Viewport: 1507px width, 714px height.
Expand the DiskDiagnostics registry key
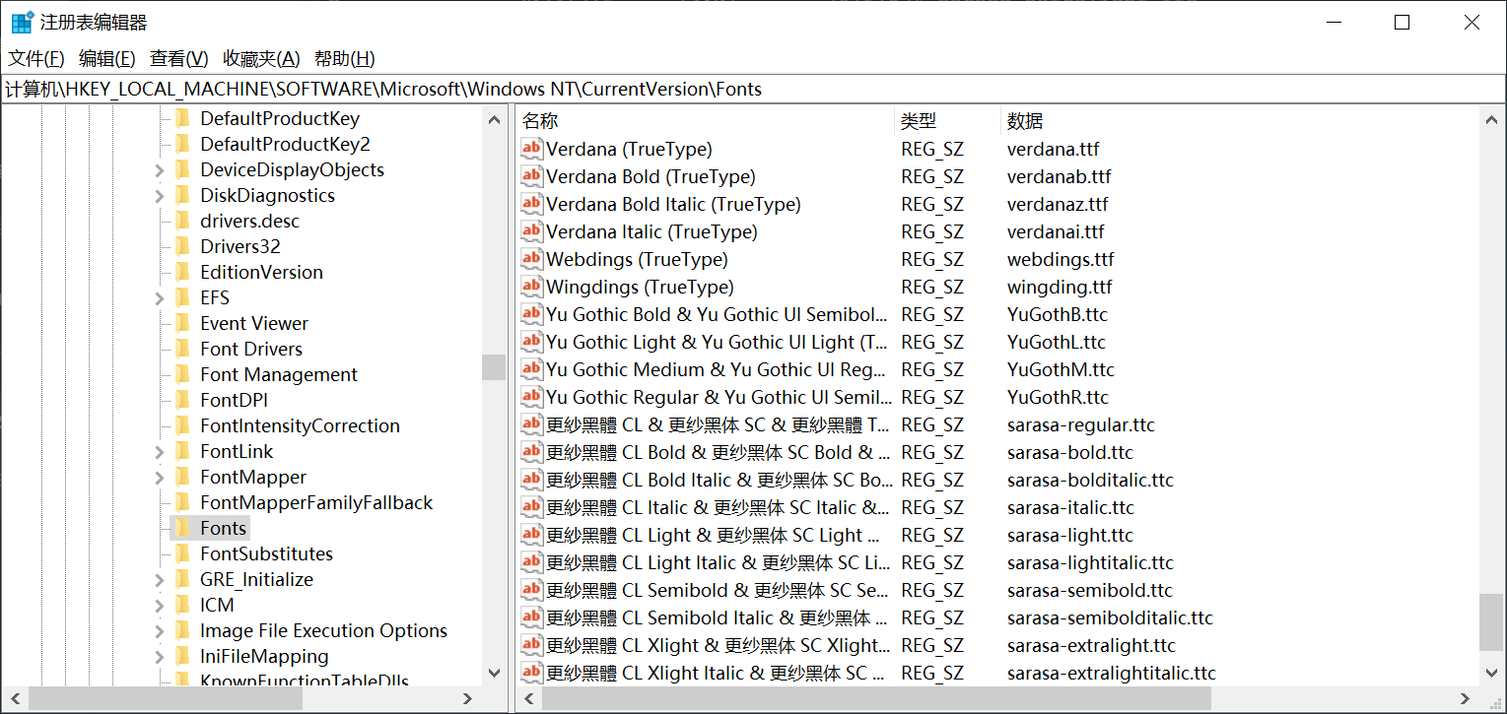[x=160, y=195]
